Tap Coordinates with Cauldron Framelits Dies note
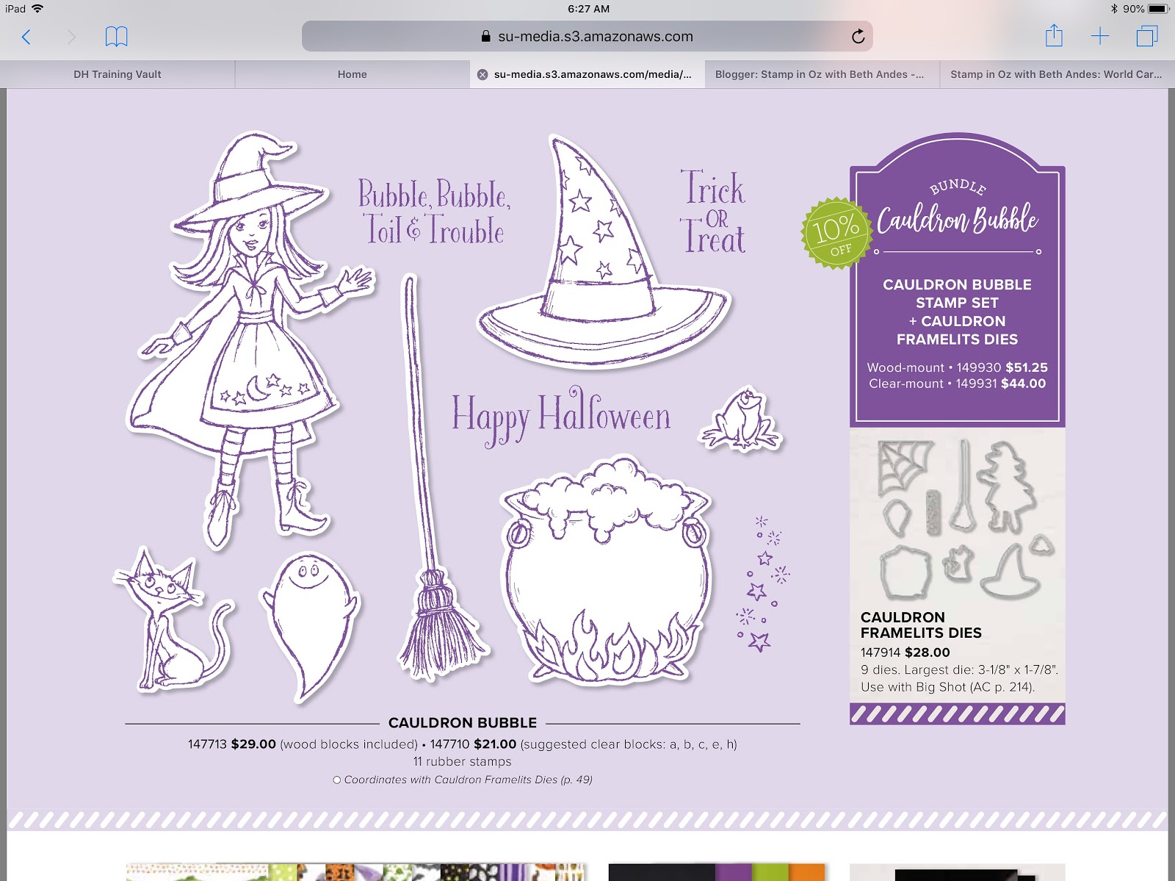 (463, 780)
